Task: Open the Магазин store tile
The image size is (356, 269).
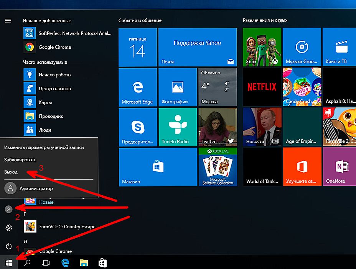Action: click(158, 167)
